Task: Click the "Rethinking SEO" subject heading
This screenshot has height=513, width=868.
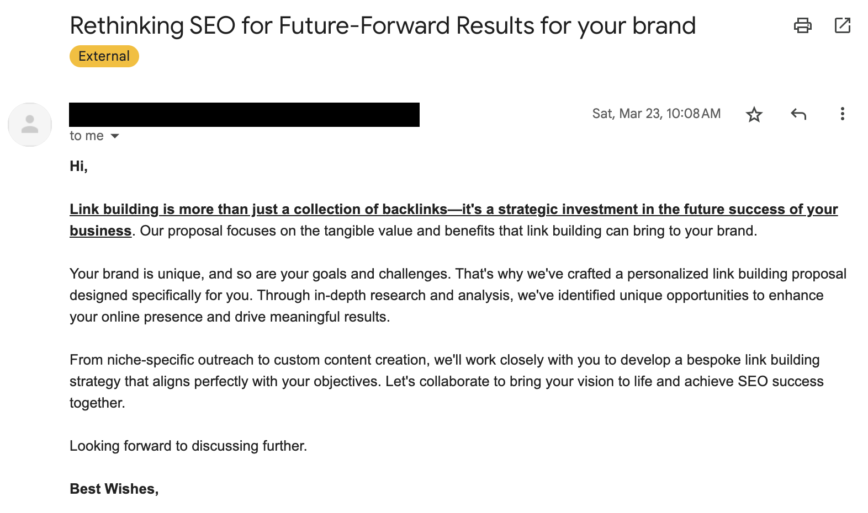Action: click(x=382, y=26)
